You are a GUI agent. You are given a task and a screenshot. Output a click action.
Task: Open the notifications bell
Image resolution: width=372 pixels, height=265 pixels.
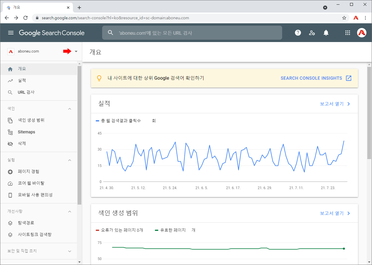(326, 33)
